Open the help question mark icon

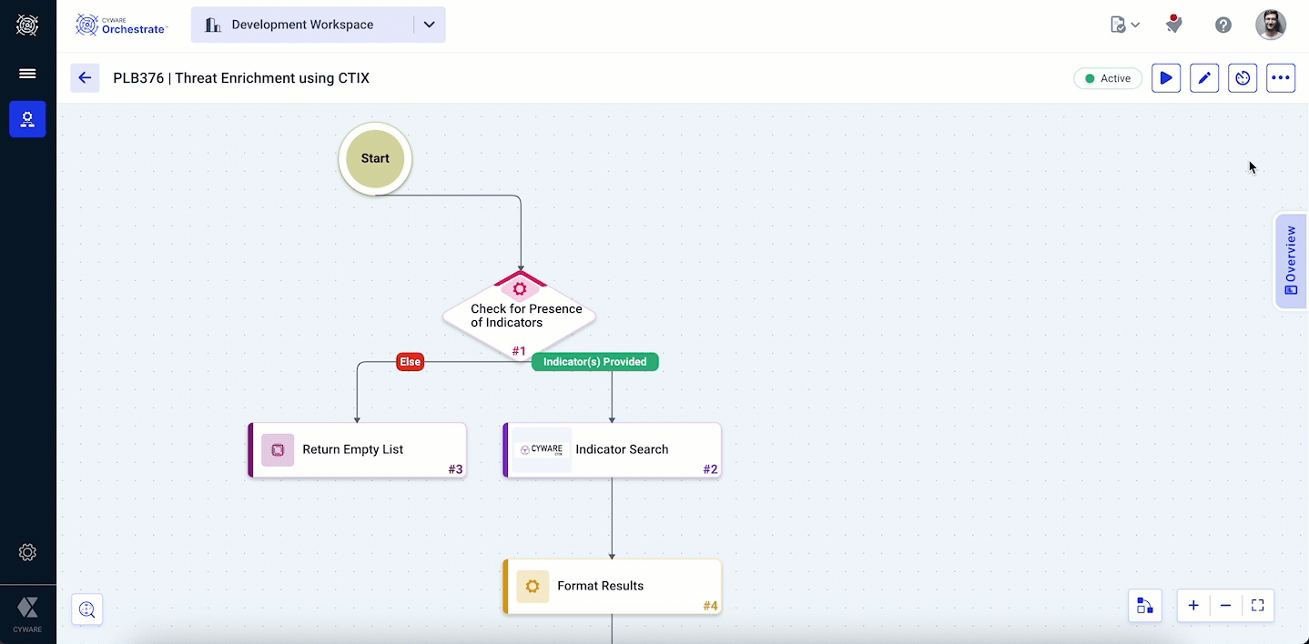click(1223, 25)
